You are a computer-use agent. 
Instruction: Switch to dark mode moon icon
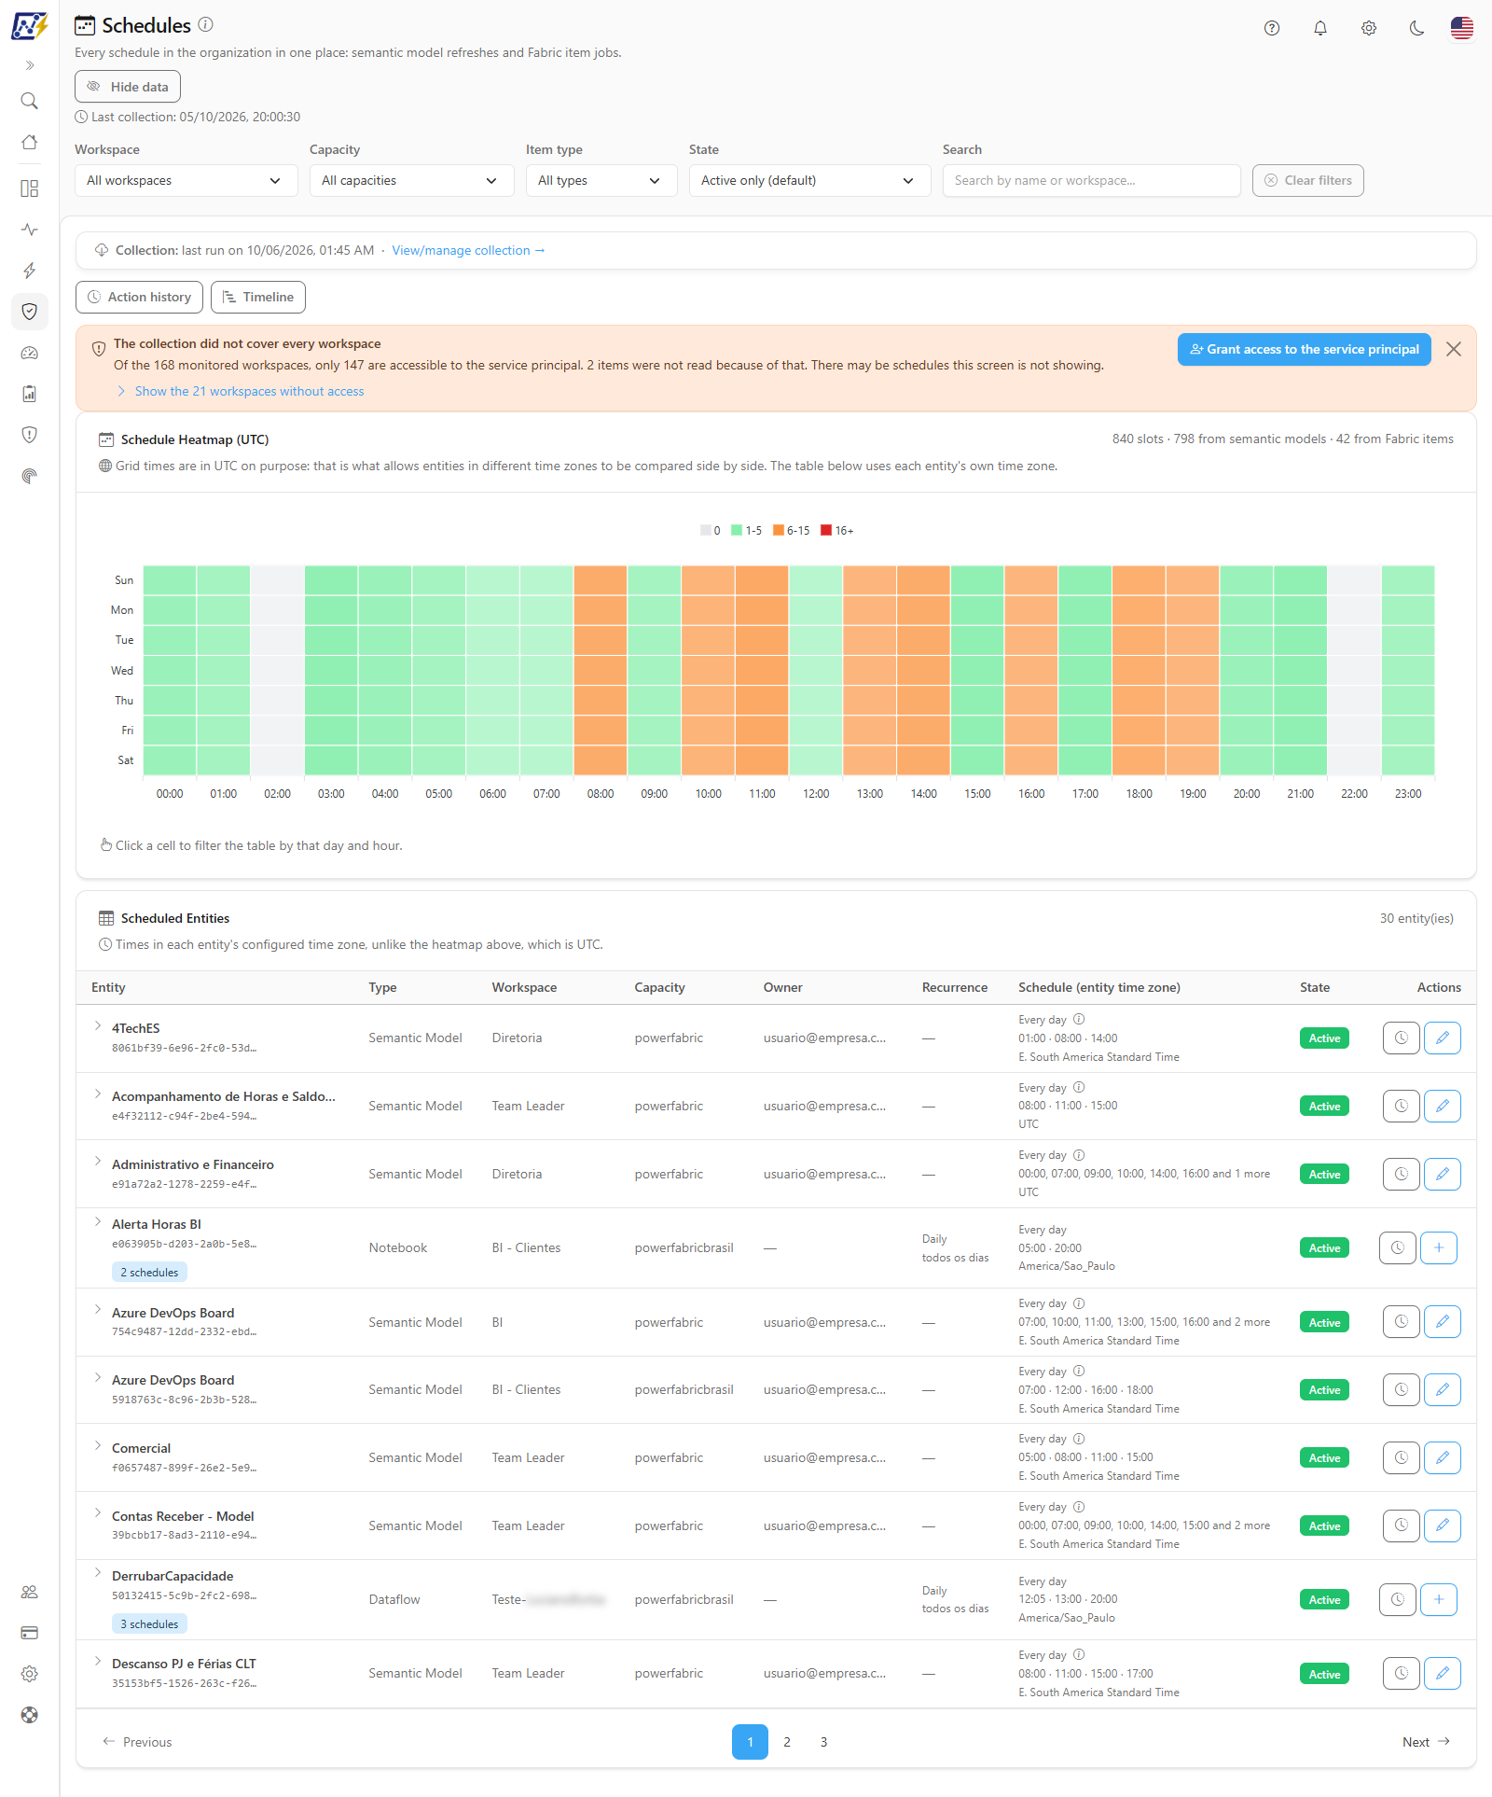(1417, 28)
